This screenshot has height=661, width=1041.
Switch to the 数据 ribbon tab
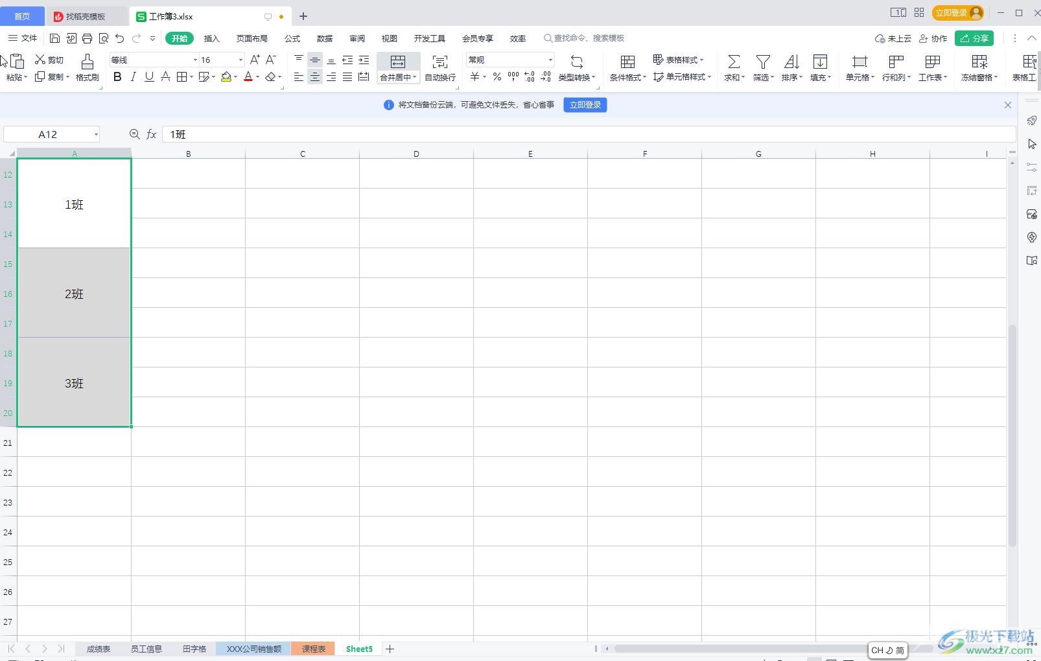[325, 38]
